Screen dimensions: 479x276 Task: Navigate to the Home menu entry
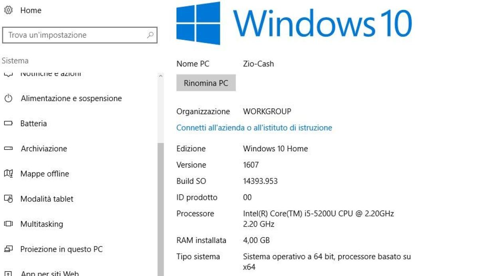tap(31, 10)
